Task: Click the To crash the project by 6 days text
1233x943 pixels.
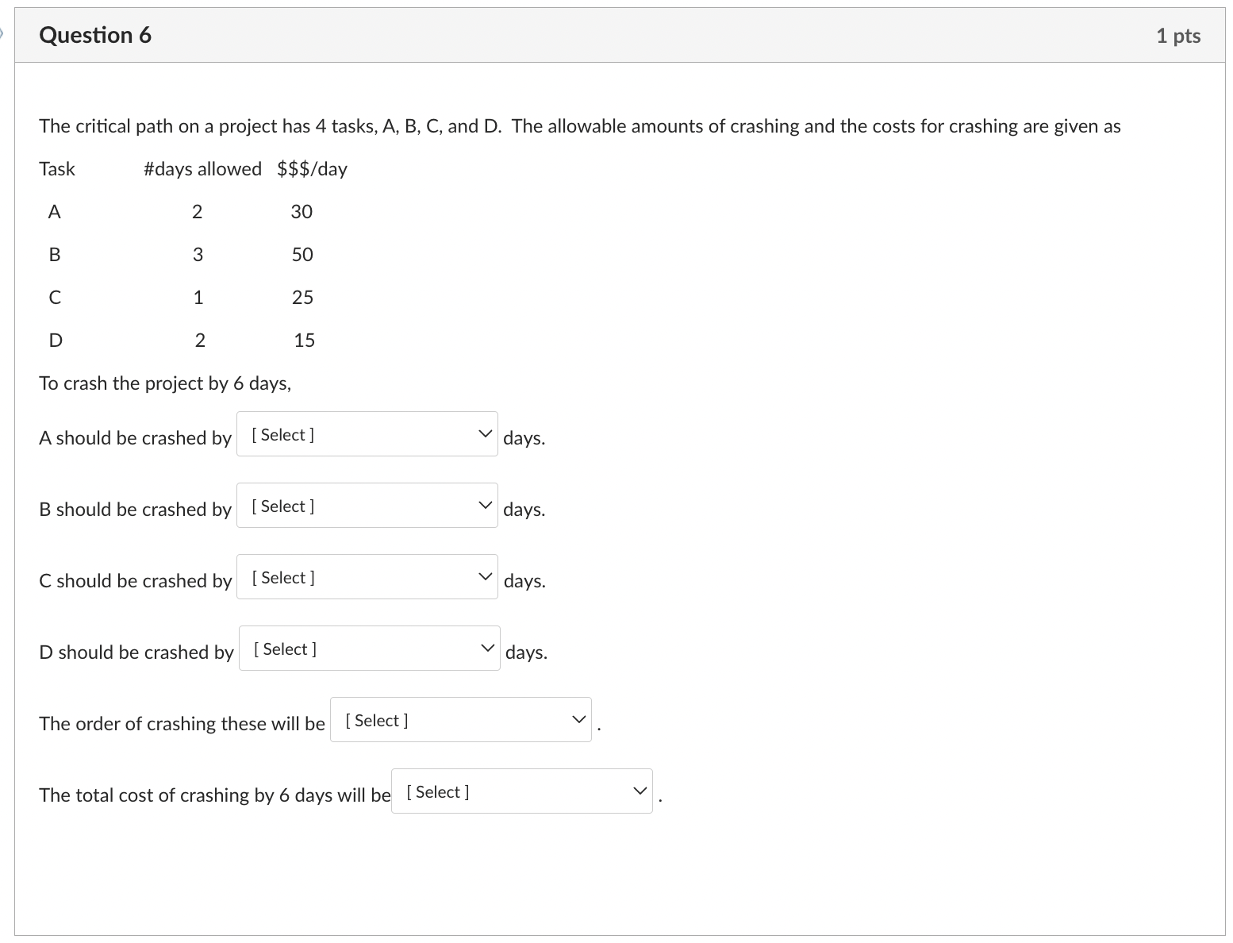Action: (x=165, y=383)
